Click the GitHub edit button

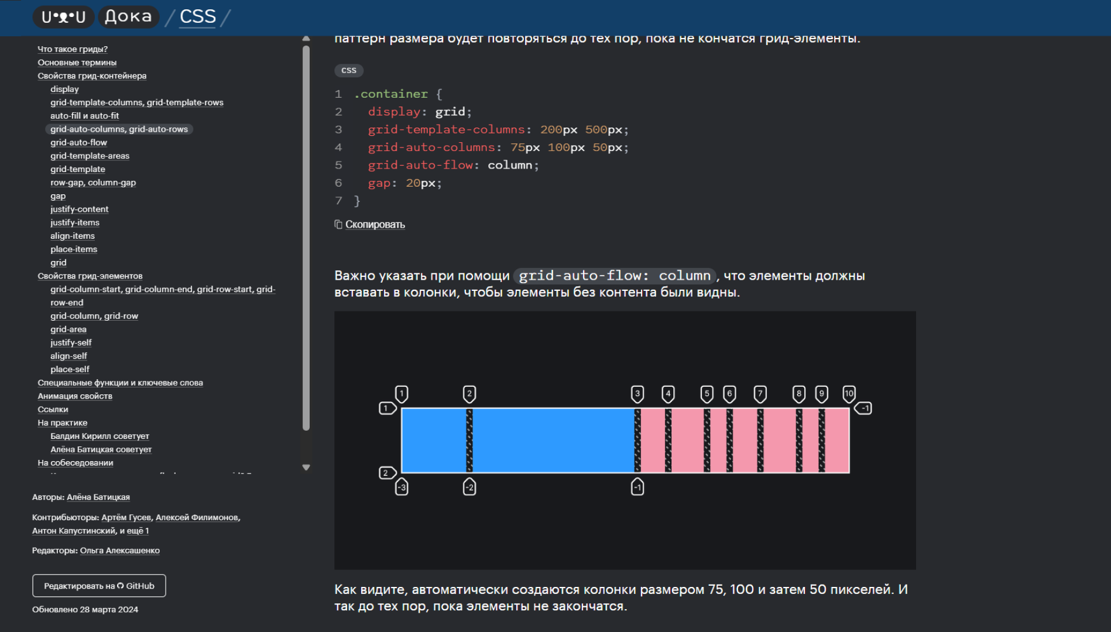pos(99,586)
